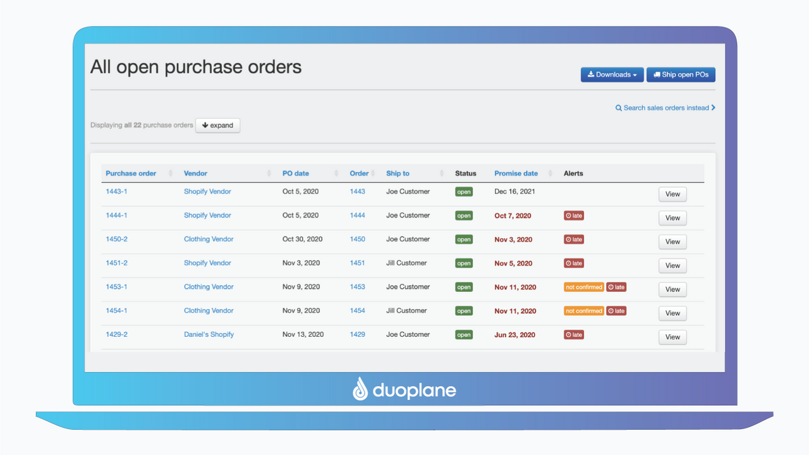Screen dimensions: 809x455
Task: Open the Search sales orders instead link
Action: [x=665, y=107]
